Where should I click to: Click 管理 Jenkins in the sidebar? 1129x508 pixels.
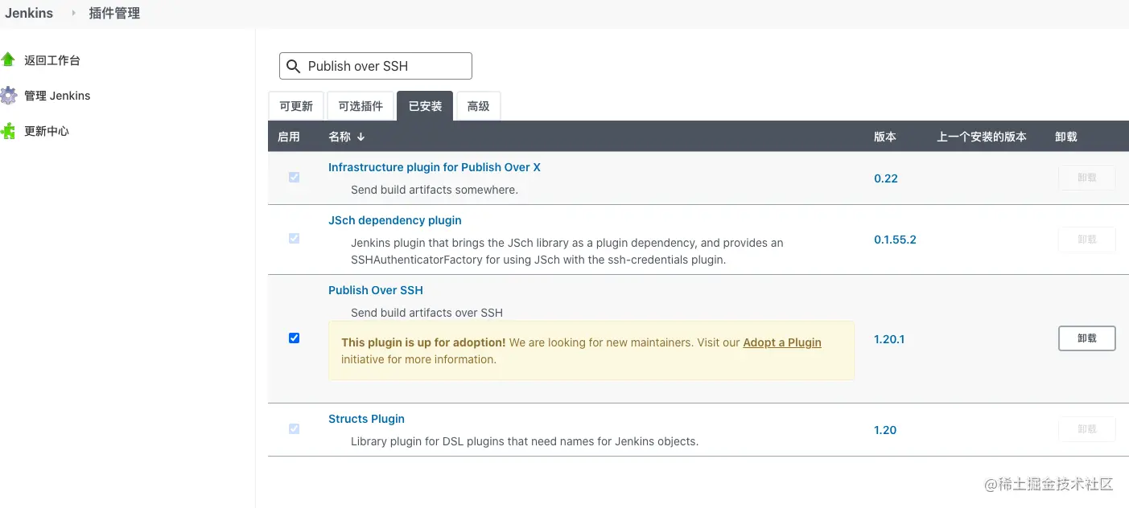pyautogui.click(x=57, y=96)
